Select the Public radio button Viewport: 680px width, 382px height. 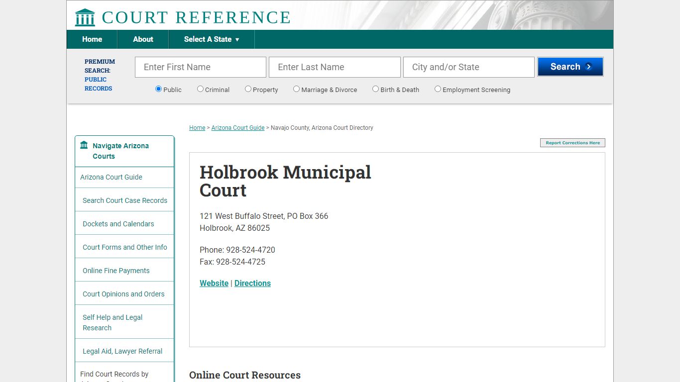coord(158,89)
